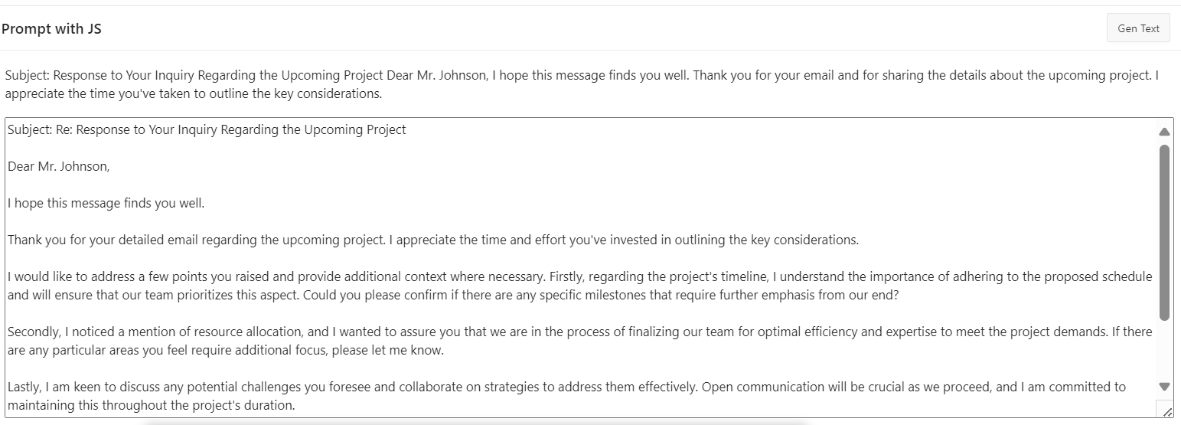The height and width of the screenshot is (425, 1181).
Task: Click the 'Dear Mr. Johnson,' line in textarea
Action: 59,166
